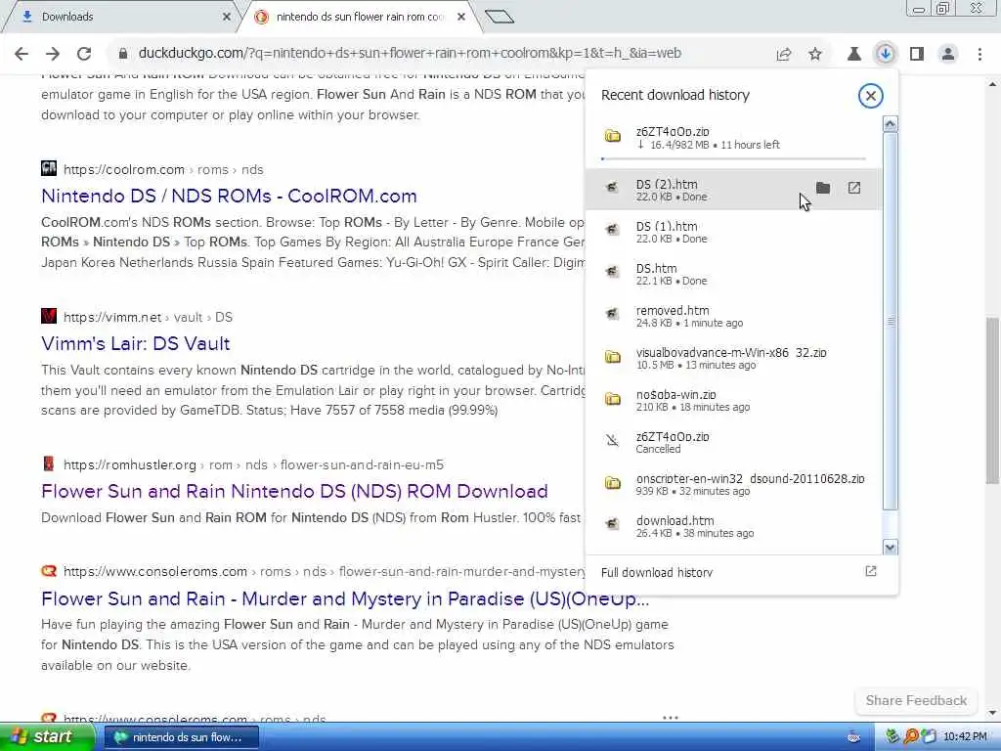Viewport: 1001px width, 751px height.
Task: Select the in-progress z6ZT4qOp.zip download
Action: [733, 138]
